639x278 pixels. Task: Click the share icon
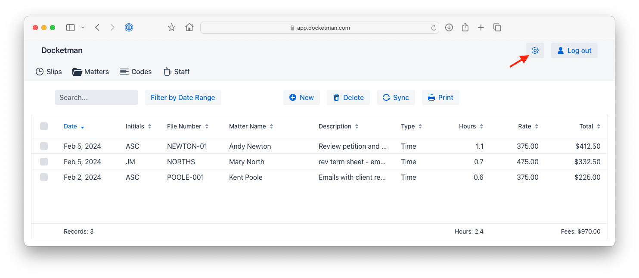click(465, 27)
